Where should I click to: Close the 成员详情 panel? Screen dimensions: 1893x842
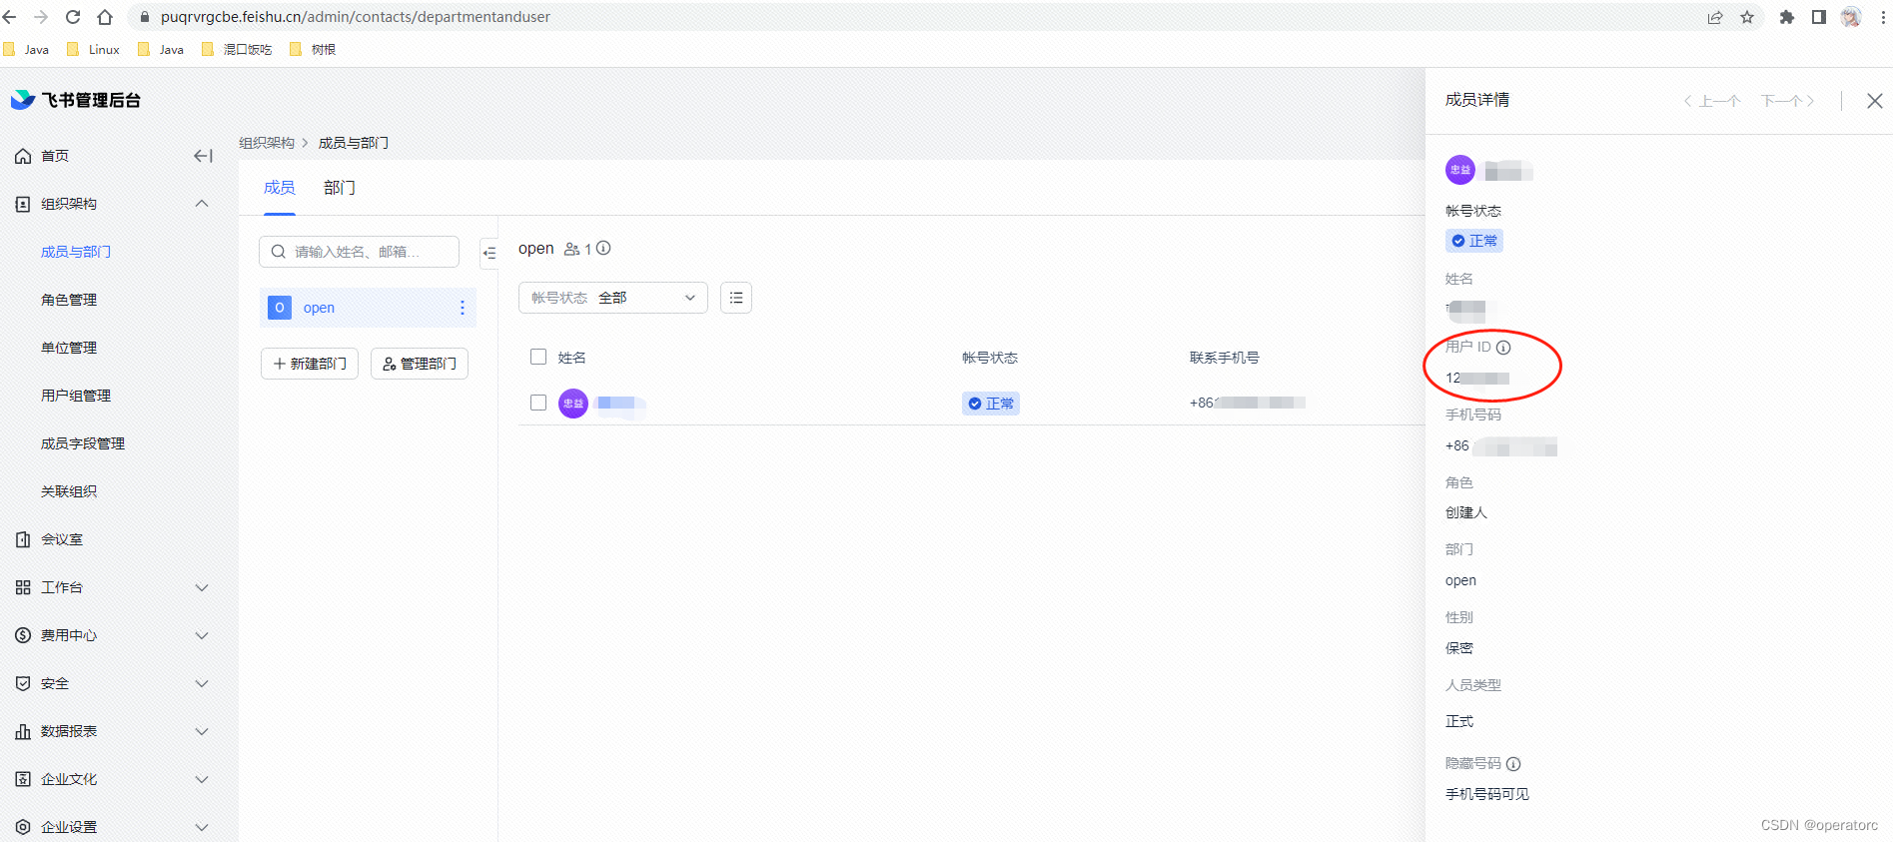(1875, 101)
